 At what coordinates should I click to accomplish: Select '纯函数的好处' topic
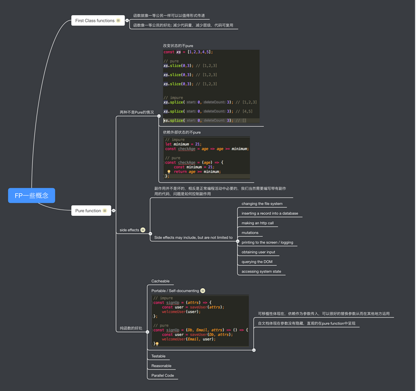[x=131, y=328]
